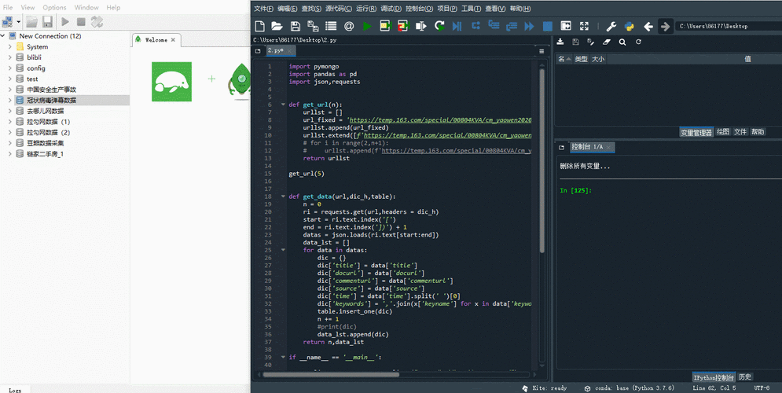This screenshot has height=393, width=782.
Task: Expand the 去哪儿网数据 database node
Action: click(10, 111)
